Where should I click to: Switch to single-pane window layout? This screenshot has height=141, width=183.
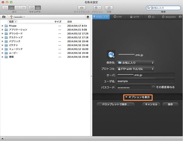(32, 8)
